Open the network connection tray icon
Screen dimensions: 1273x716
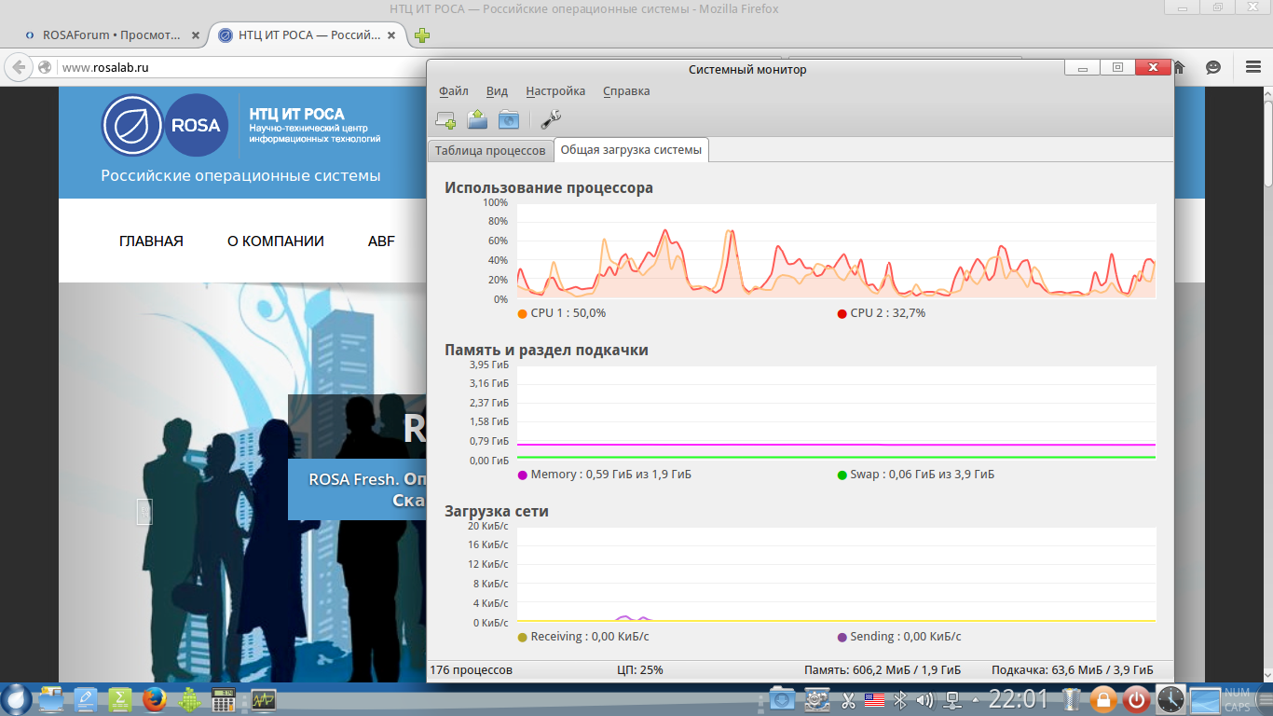[x=952, y=699]
